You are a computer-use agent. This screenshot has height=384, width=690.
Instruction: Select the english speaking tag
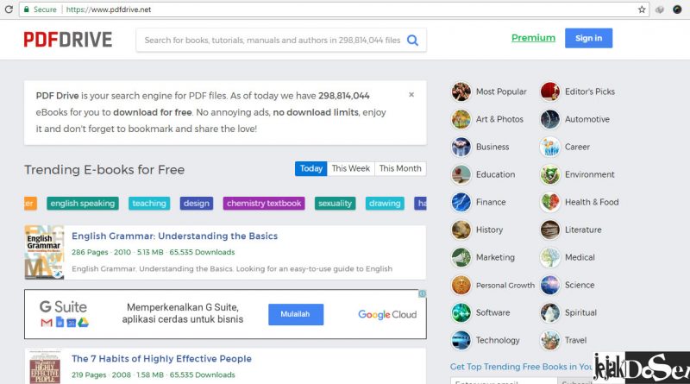pyautogui.click(x=83, y=204)
